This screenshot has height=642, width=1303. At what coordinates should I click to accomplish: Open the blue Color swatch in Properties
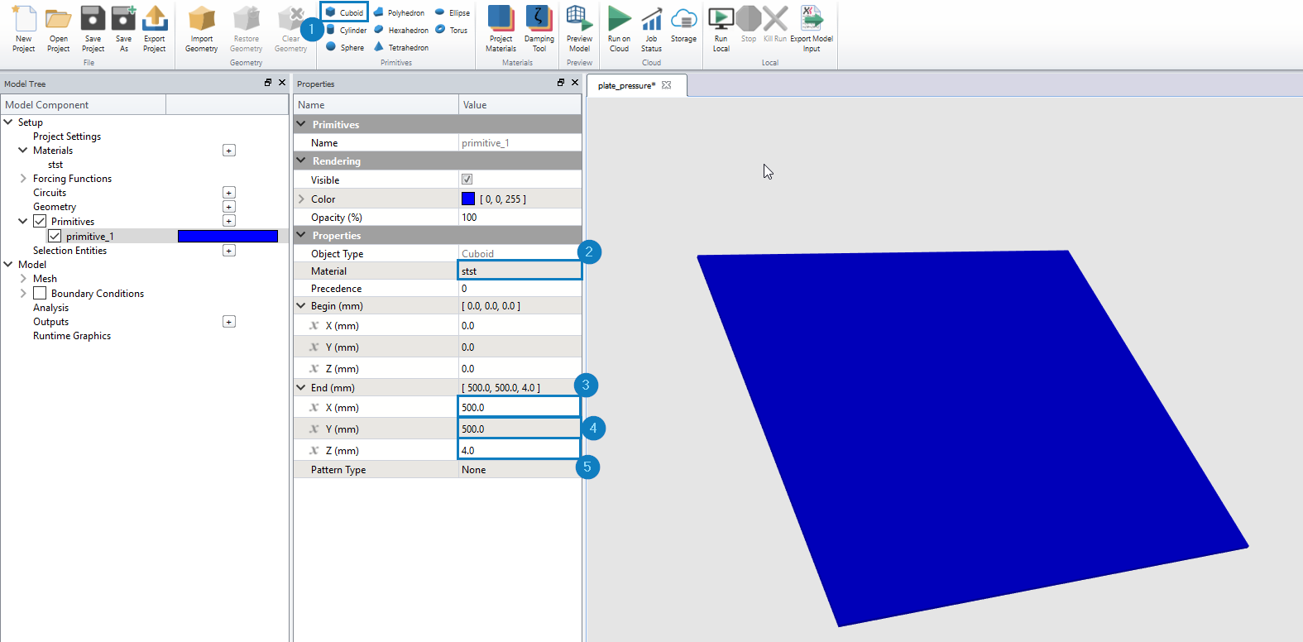click(468, 199)
